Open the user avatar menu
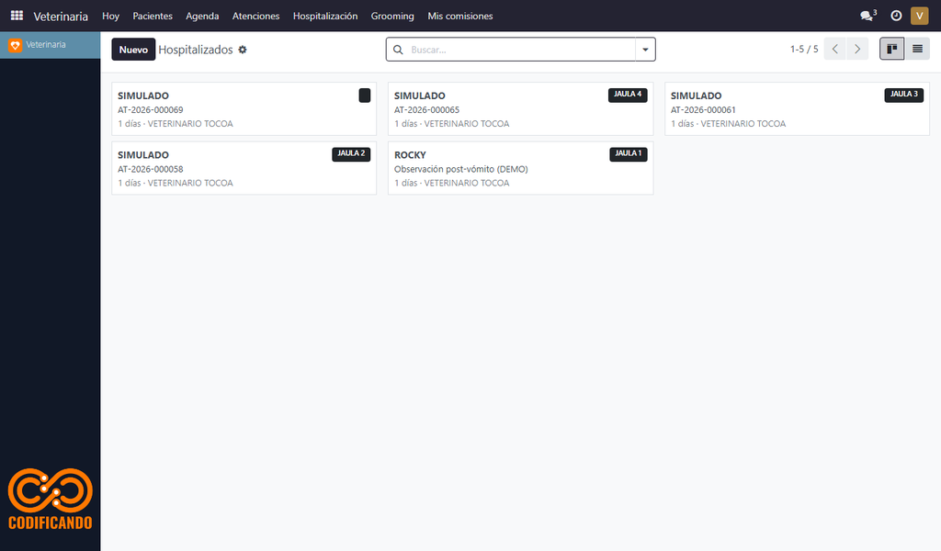Image resolution: width=941 pixels, height=551 pixels. pos(919,16)
